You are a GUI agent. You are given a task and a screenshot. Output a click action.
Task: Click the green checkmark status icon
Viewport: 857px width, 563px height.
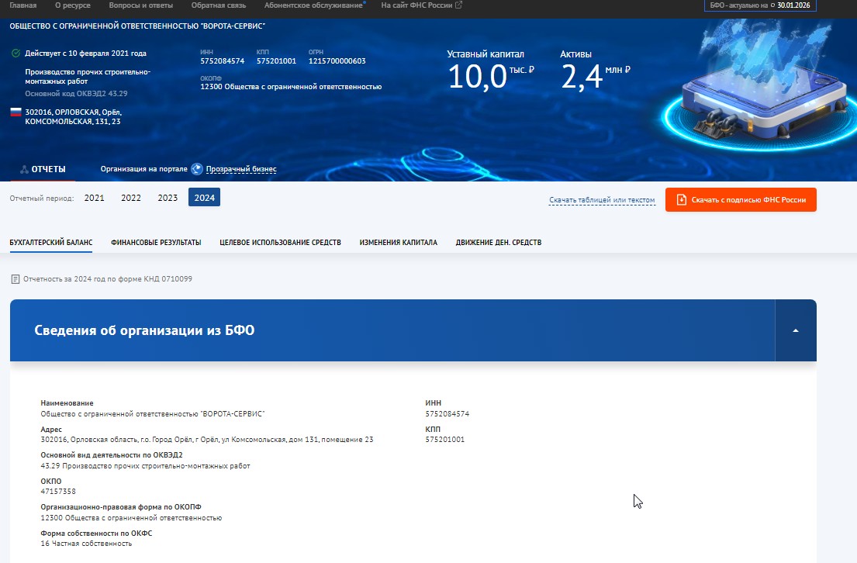(x=17, y=54)
